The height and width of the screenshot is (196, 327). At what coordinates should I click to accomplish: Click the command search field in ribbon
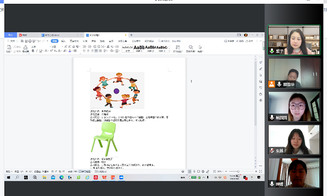pos(169,41)
